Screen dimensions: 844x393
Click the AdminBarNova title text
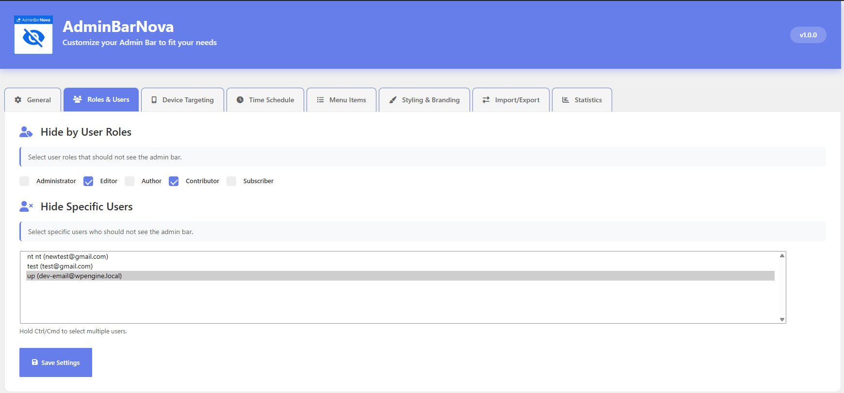pyautogui.click(x=118, y=26)
